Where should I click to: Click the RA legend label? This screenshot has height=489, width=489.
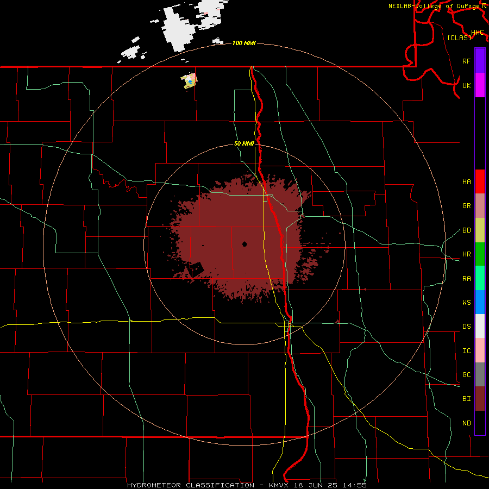(467, 279)
